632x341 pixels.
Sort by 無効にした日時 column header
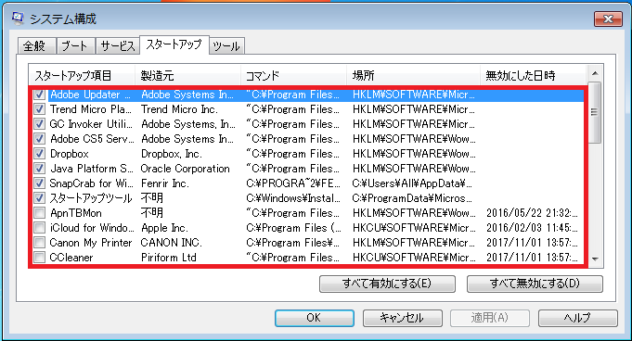(x=533, y=75)
